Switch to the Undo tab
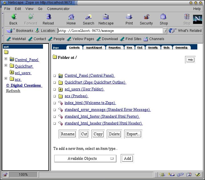 pos(167,47)
